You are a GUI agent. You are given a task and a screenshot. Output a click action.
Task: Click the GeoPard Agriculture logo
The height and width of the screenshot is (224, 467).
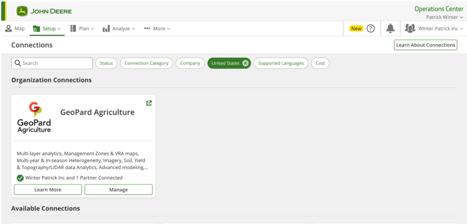(x=34, y=117)
